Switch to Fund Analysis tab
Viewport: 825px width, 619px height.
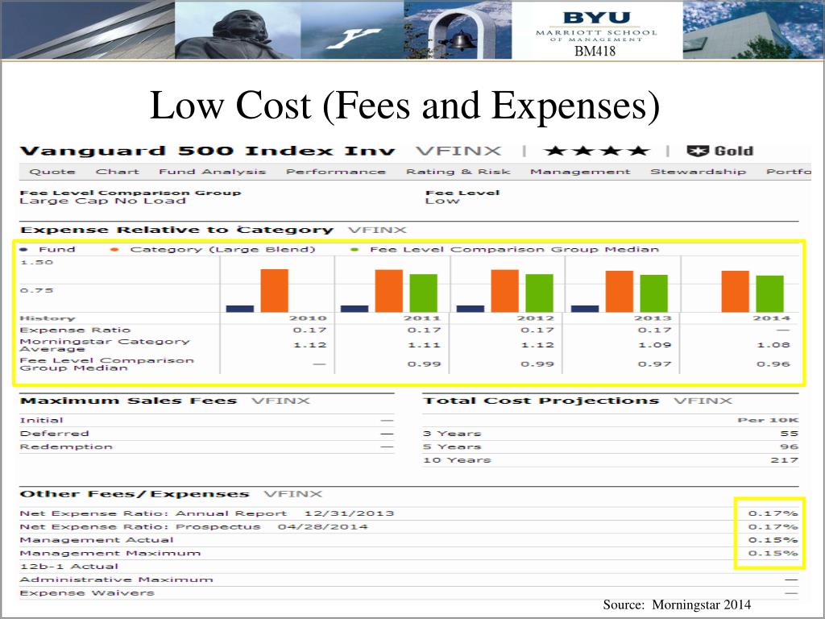213,172
